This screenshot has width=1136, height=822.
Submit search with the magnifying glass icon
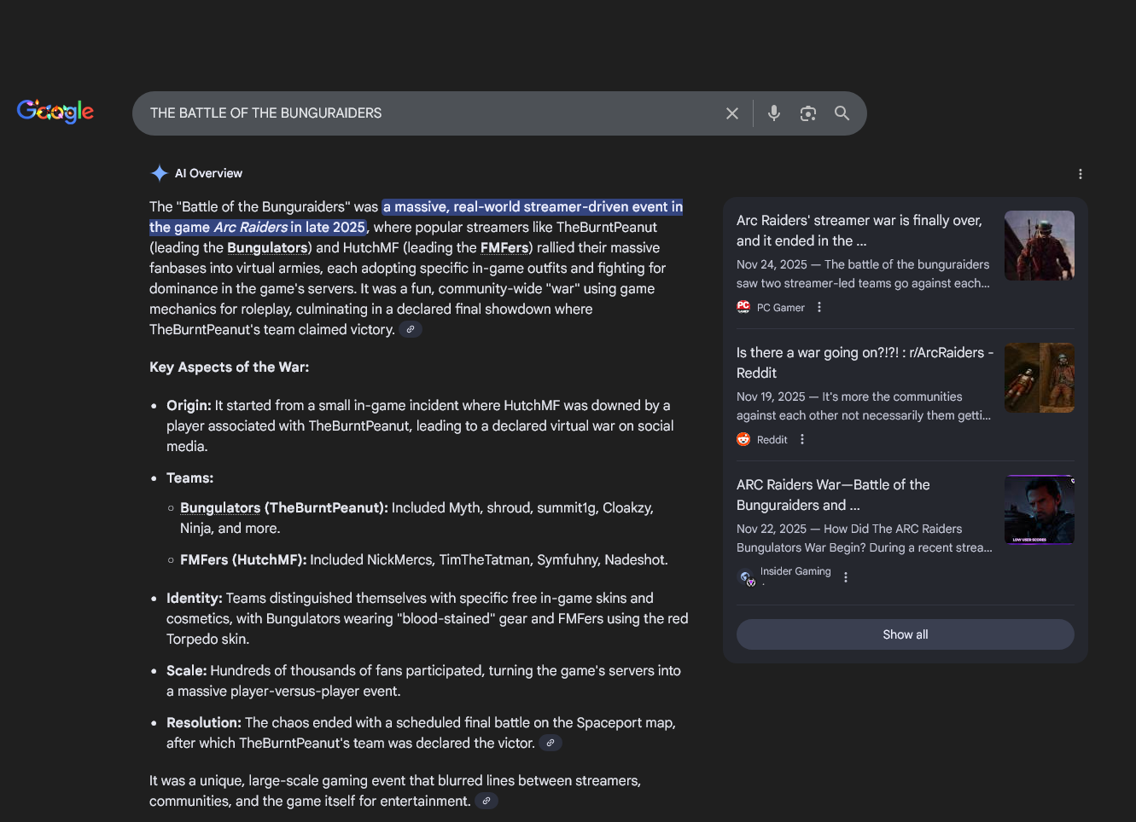842,113
